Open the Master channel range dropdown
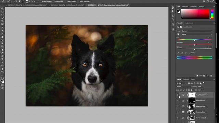Image resolution: width=219 pixels, height=123 pixels. tap(197, 34)
